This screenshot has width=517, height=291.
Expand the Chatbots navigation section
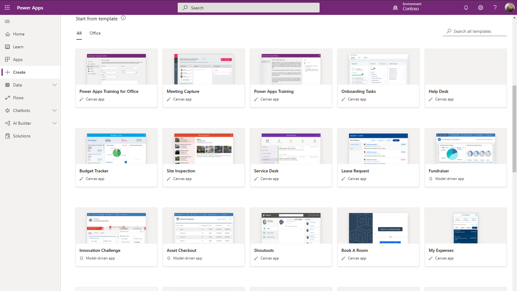tap(55, 110)
